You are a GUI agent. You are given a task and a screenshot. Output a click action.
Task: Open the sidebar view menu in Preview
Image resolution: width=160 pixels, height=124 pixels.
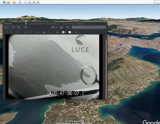coord(7,27)
